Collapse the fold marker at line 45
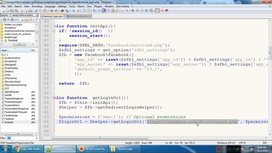272x153 pixels. [x=54, y=31]
